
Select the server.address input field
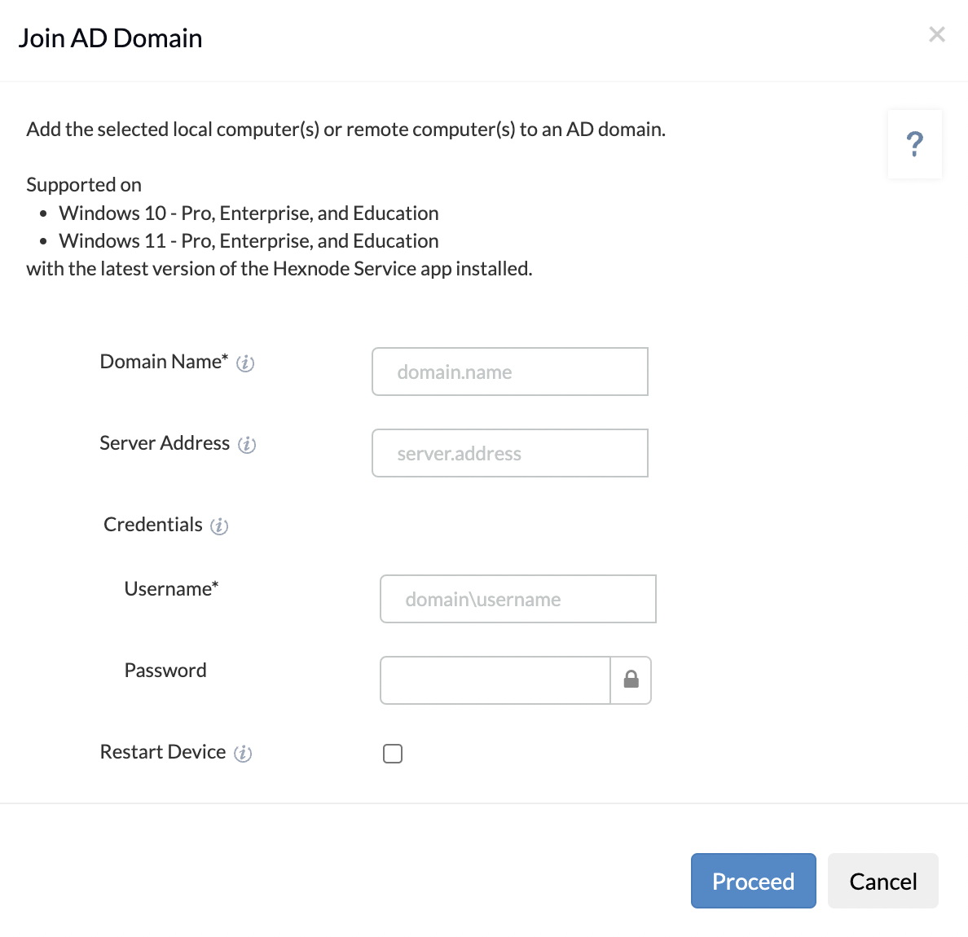[509, 453]
